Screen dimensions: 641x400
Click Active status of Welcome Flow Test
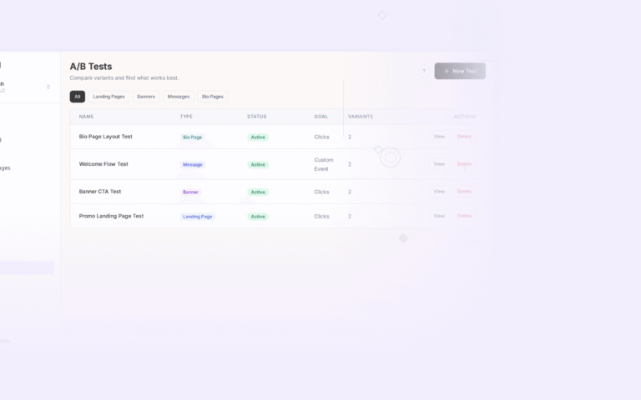258,164
